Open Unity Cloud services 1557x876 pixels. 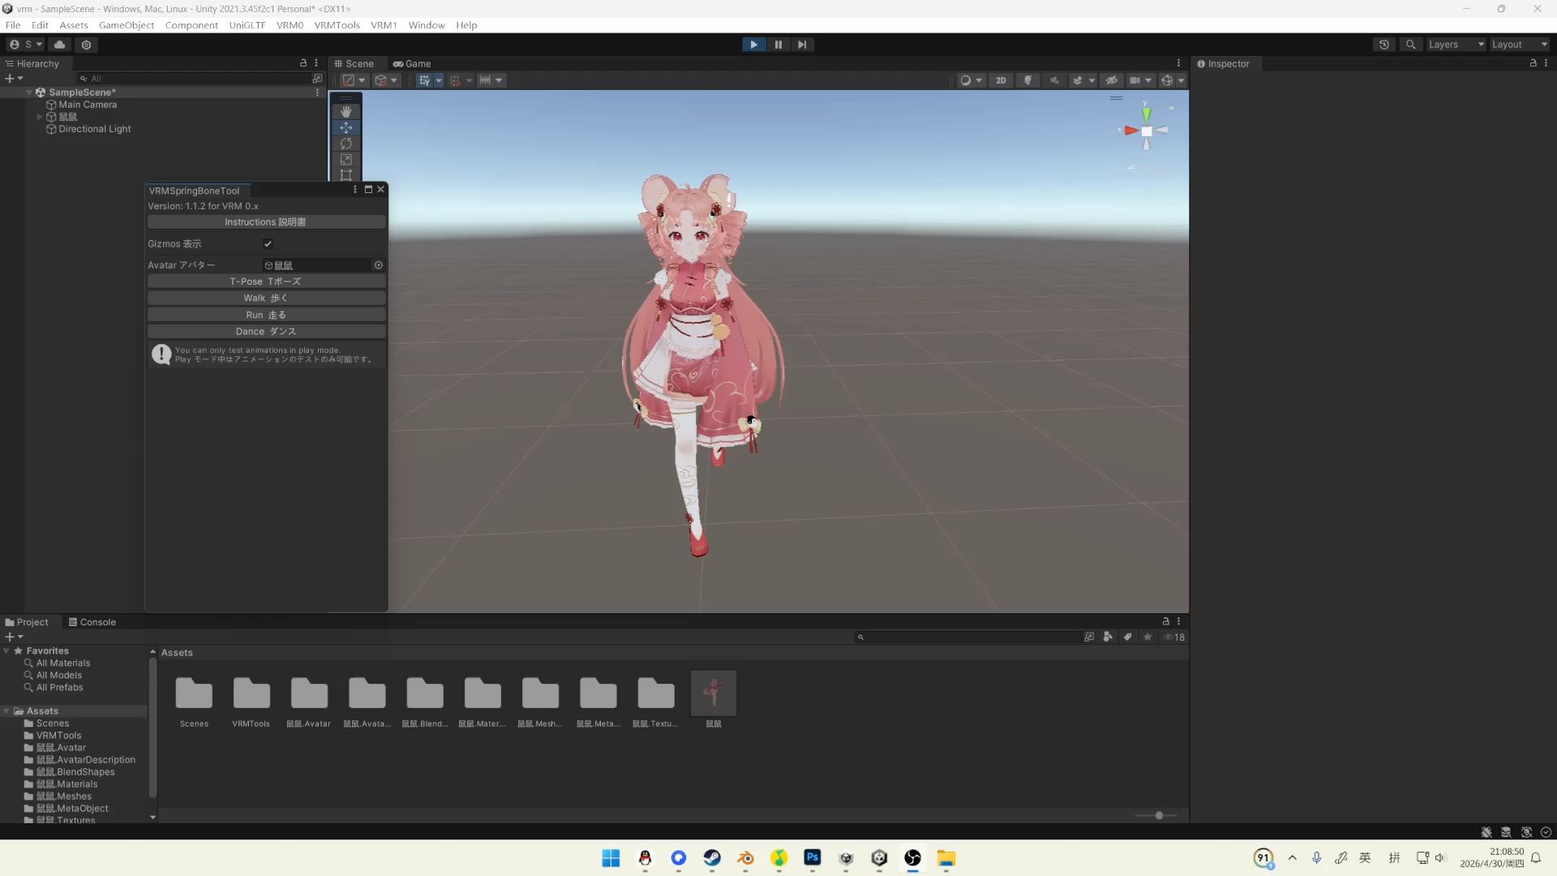(60, 45)
